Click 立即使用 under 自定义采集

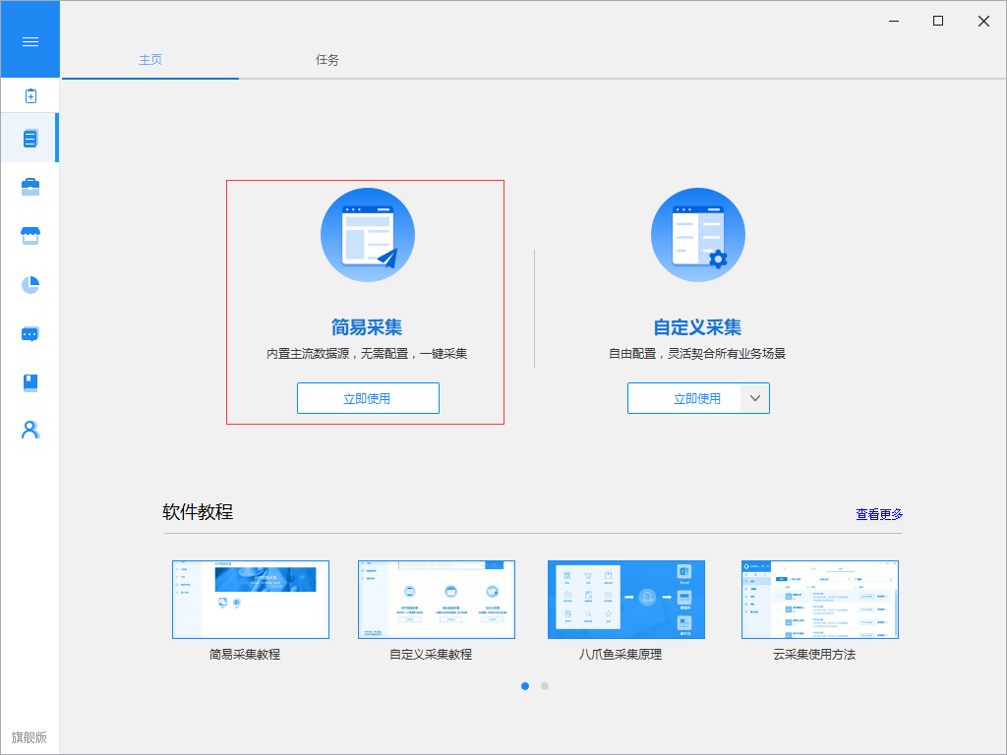coord(684,398)
